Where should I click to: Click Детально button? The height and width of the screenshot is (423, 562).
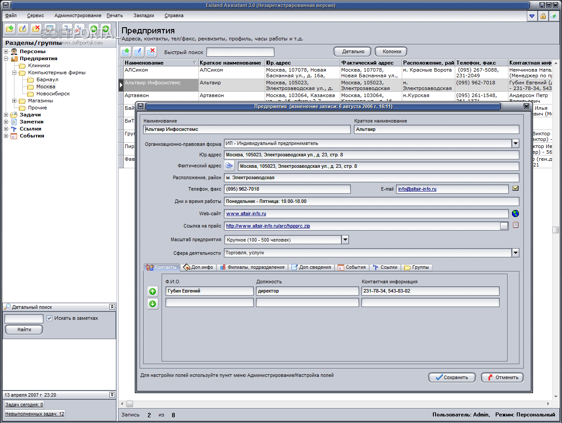point(353,51)
